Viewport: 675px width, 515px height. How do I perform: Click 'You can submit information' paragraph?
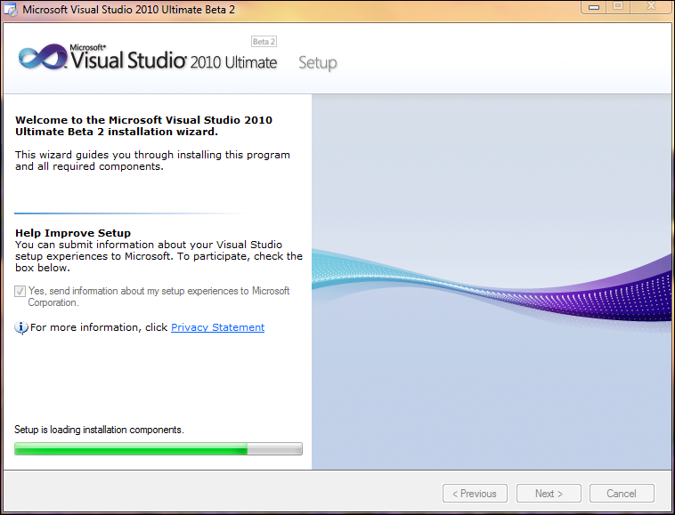(x=159, y=256)
